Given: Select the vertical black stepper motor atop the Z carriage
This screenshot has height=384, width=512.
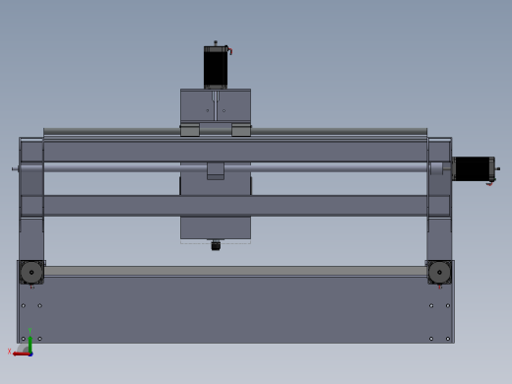Looking at the screenshot, I should click(x=216, y=67).
